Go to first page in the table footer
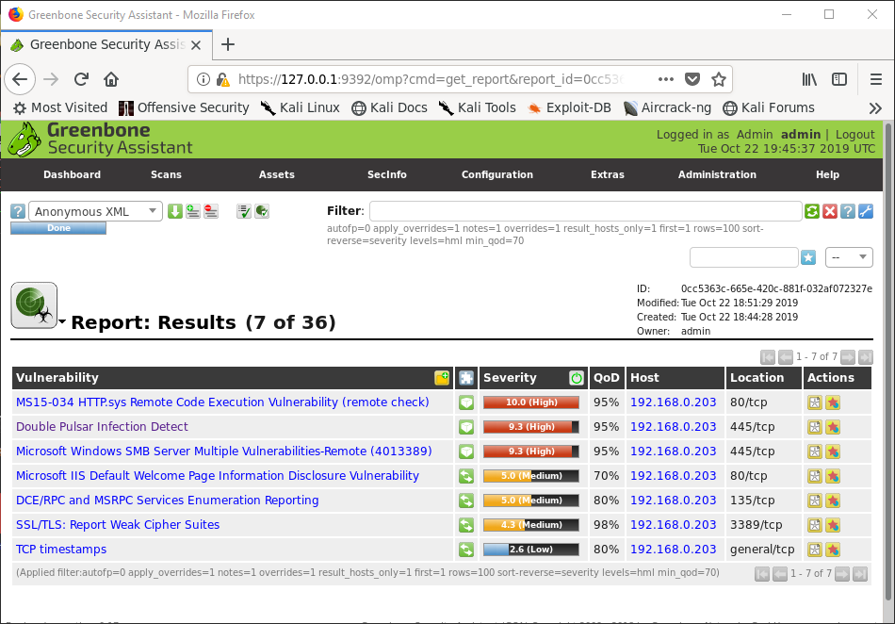This screenshot has width=895, height=624. (x=762, y=574)
